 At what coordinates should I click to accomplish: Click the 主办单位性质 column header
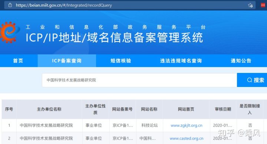click(x=96, y=109)
